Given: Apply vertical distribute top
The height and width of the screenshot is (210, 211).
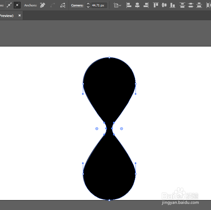Looking at the screenshot, I should tap(182, 5).
